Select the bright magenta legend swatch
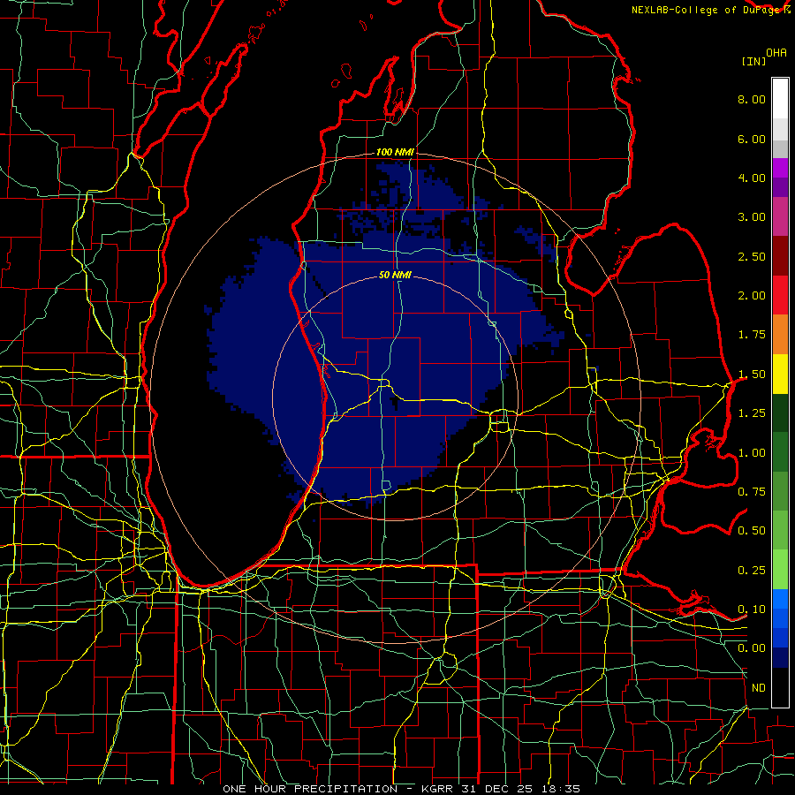This screenshot has height=795, width=795. pos(780,168)
